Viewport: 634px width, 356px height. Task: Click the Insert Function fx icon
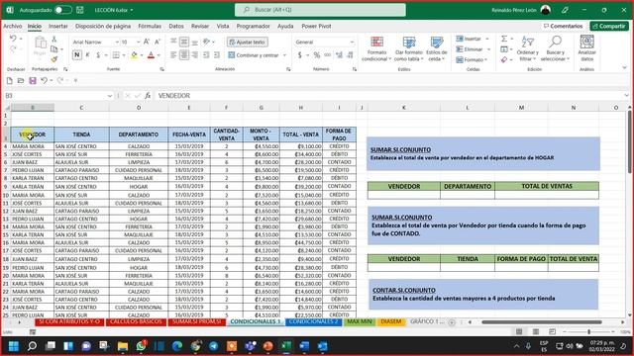click(148, 96)
